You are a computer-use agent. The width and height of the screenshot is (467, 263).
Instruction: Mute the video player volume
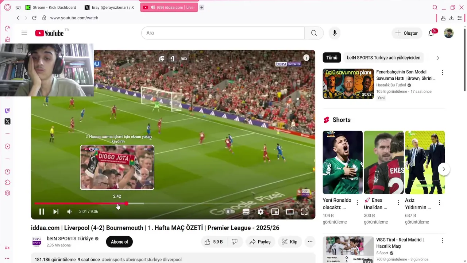coord(69,211)
